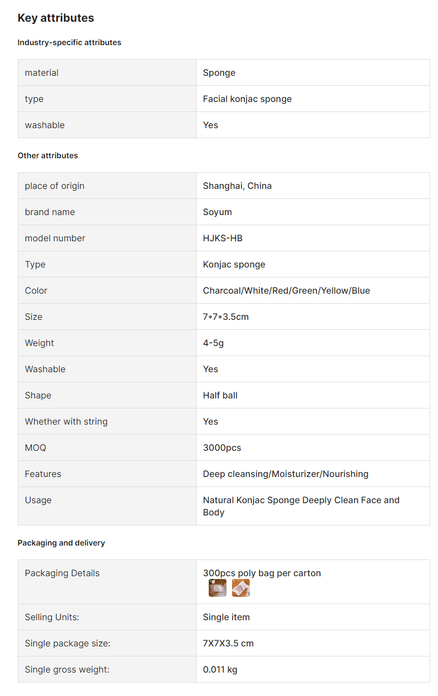
Task: Open second packaging detail thumbnail image
Action: pos(241,588)
